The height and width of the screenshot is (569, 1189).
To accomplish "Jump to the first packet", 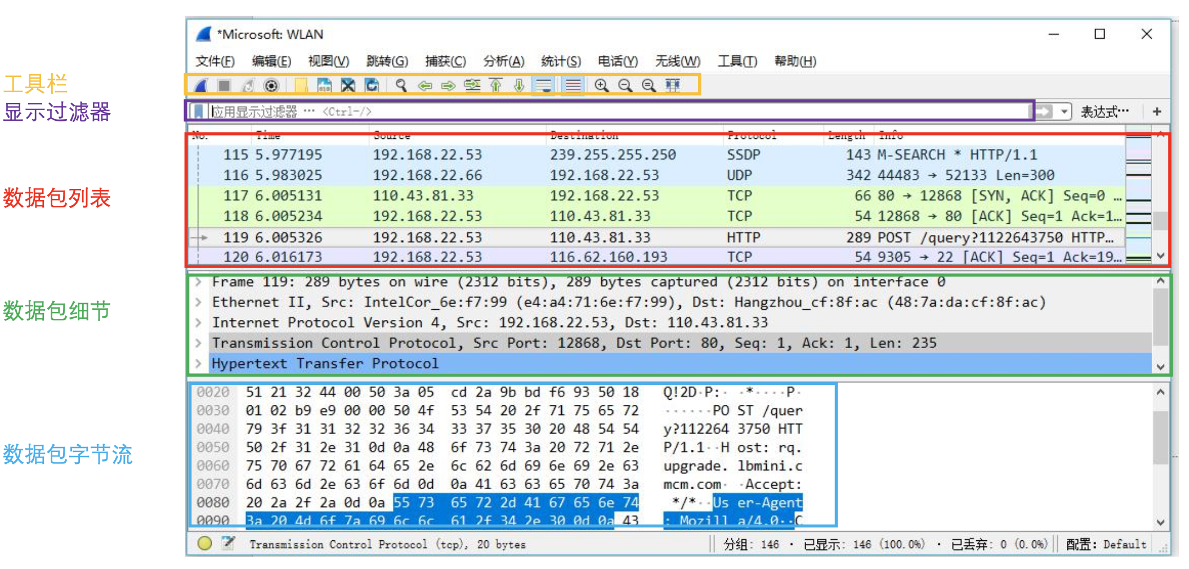I will 495,85.
